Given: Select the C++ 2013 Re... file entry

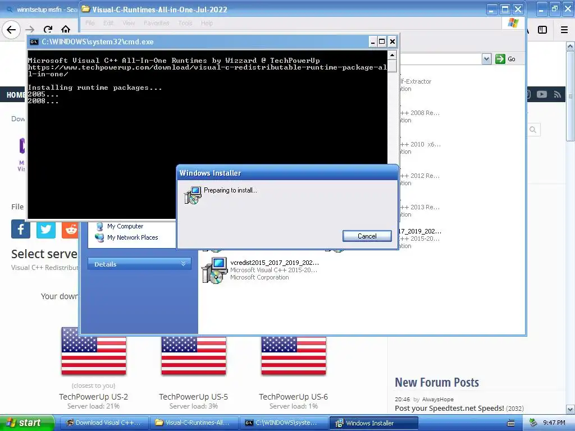Looking at the screenshot, I should tap(420, 208).
